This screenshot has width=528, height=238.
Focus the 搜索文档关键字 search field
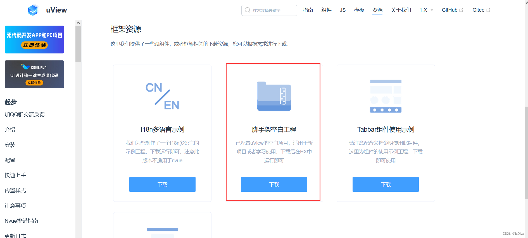coord(269,10)
